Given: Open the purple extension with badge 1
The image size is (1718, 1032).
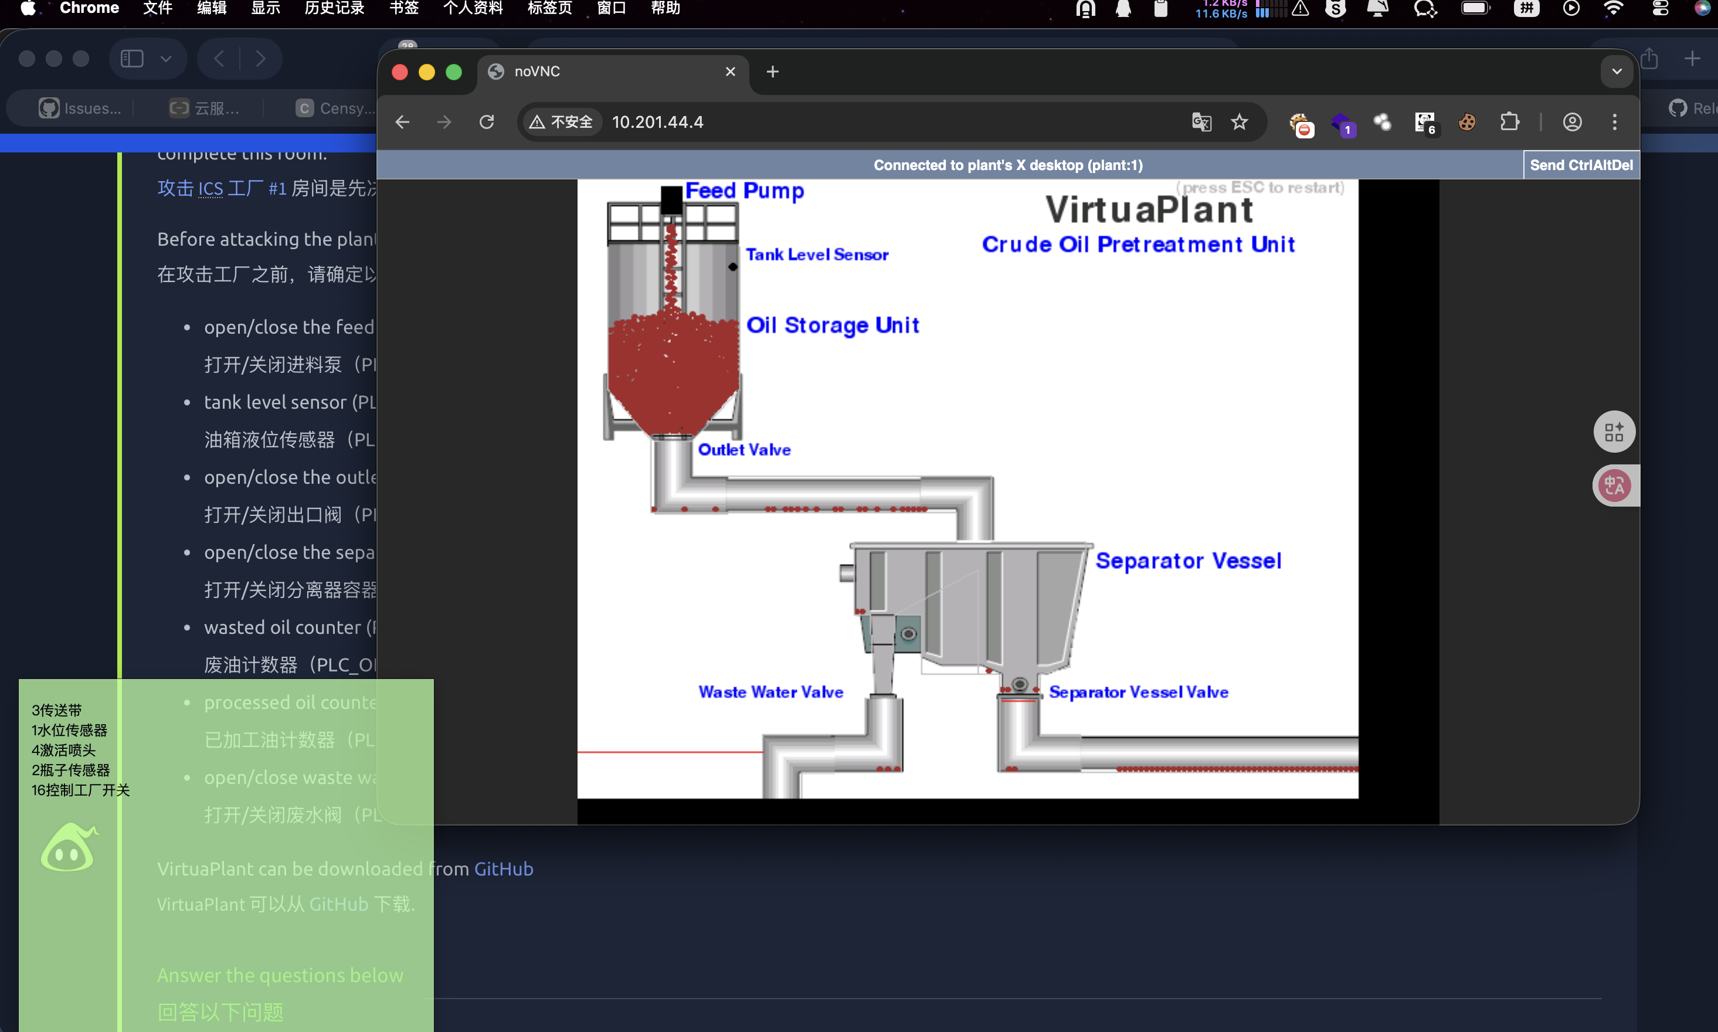Looking at the screenshot, I should pos(1343,124).
